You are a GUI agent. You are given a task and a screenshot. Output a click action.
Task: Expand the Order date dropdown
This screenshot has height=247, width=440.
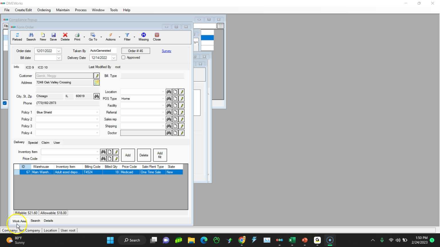point(59,51)
